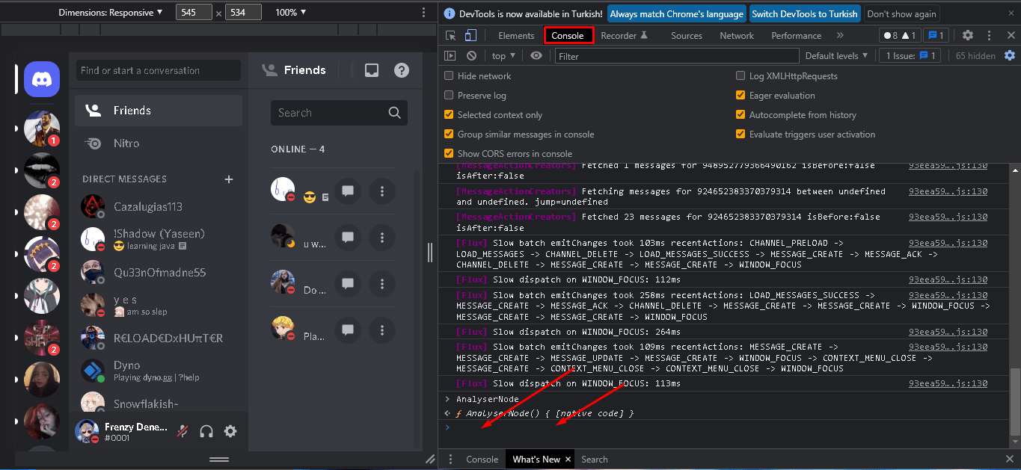Click the search magnifier in Friends panel
Screen dimensions: 1021x470
click(x=395, y=113)
